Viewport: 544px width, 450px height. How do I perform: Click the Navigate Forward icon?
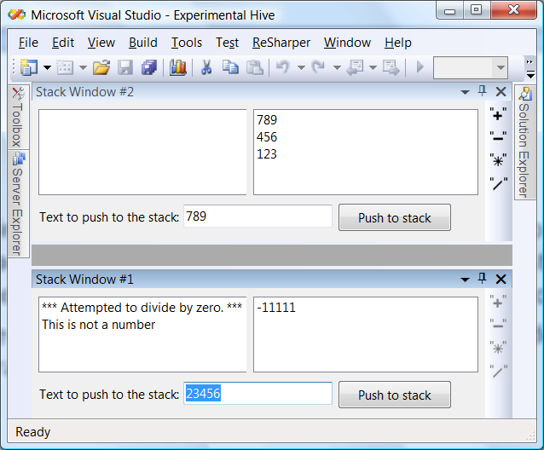(391, 67)
